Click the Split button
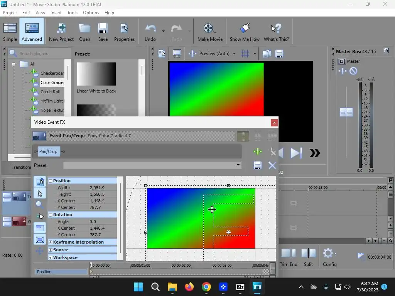Image resolution: width=395 pixels, height=296 pixels. tap(308, 257)
